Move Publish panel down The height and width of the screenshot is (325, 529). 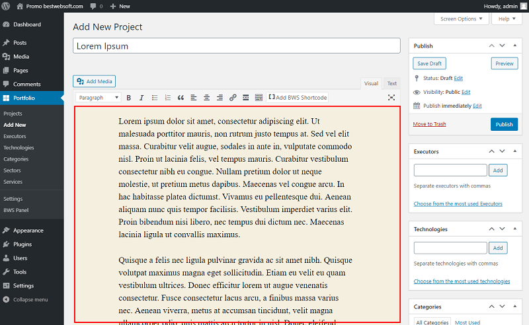502,46
